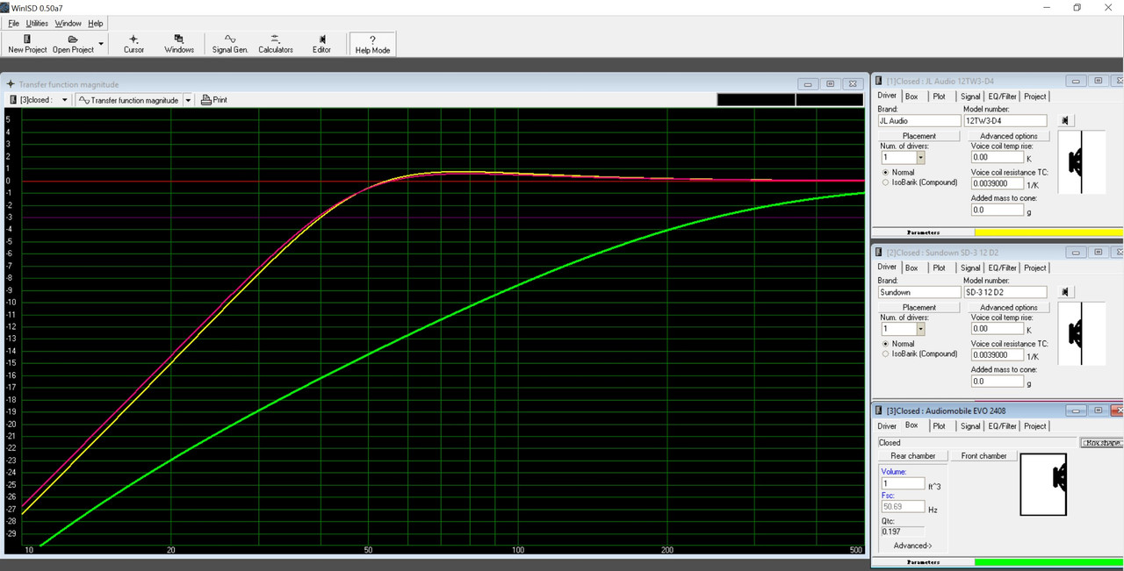Viewport: 1124px width, 571px height.
Task: Switch to Driver tab in Audiomobile panel
Action: 887,426
